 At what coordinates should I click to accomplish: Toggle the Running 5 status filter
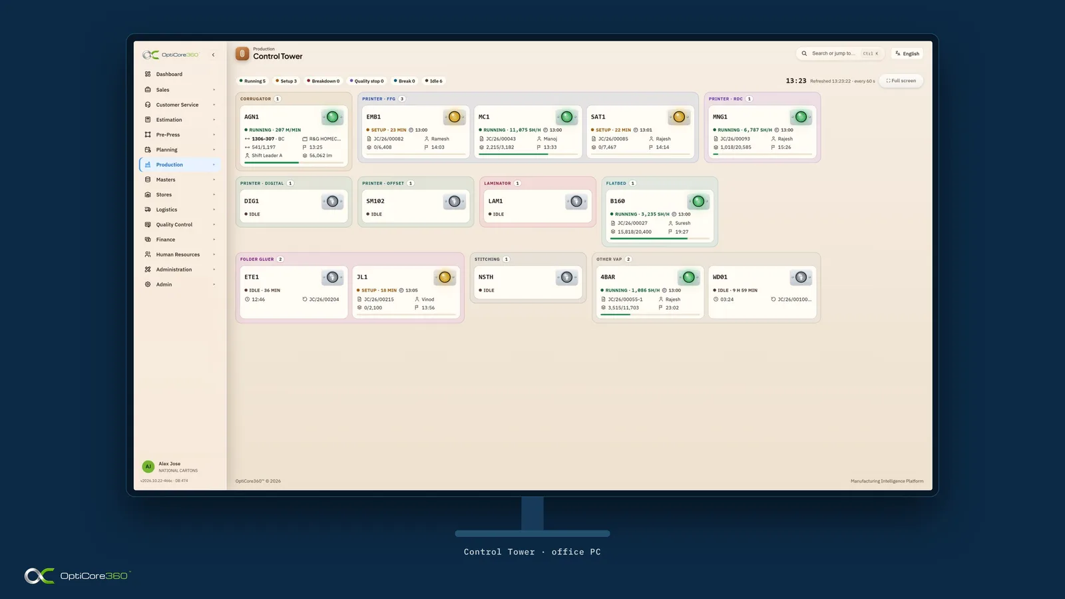[252, 81]
